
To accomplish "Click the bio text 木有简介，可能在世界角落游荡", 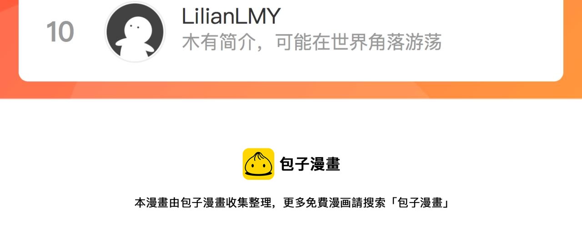I will tap(312, 42).
